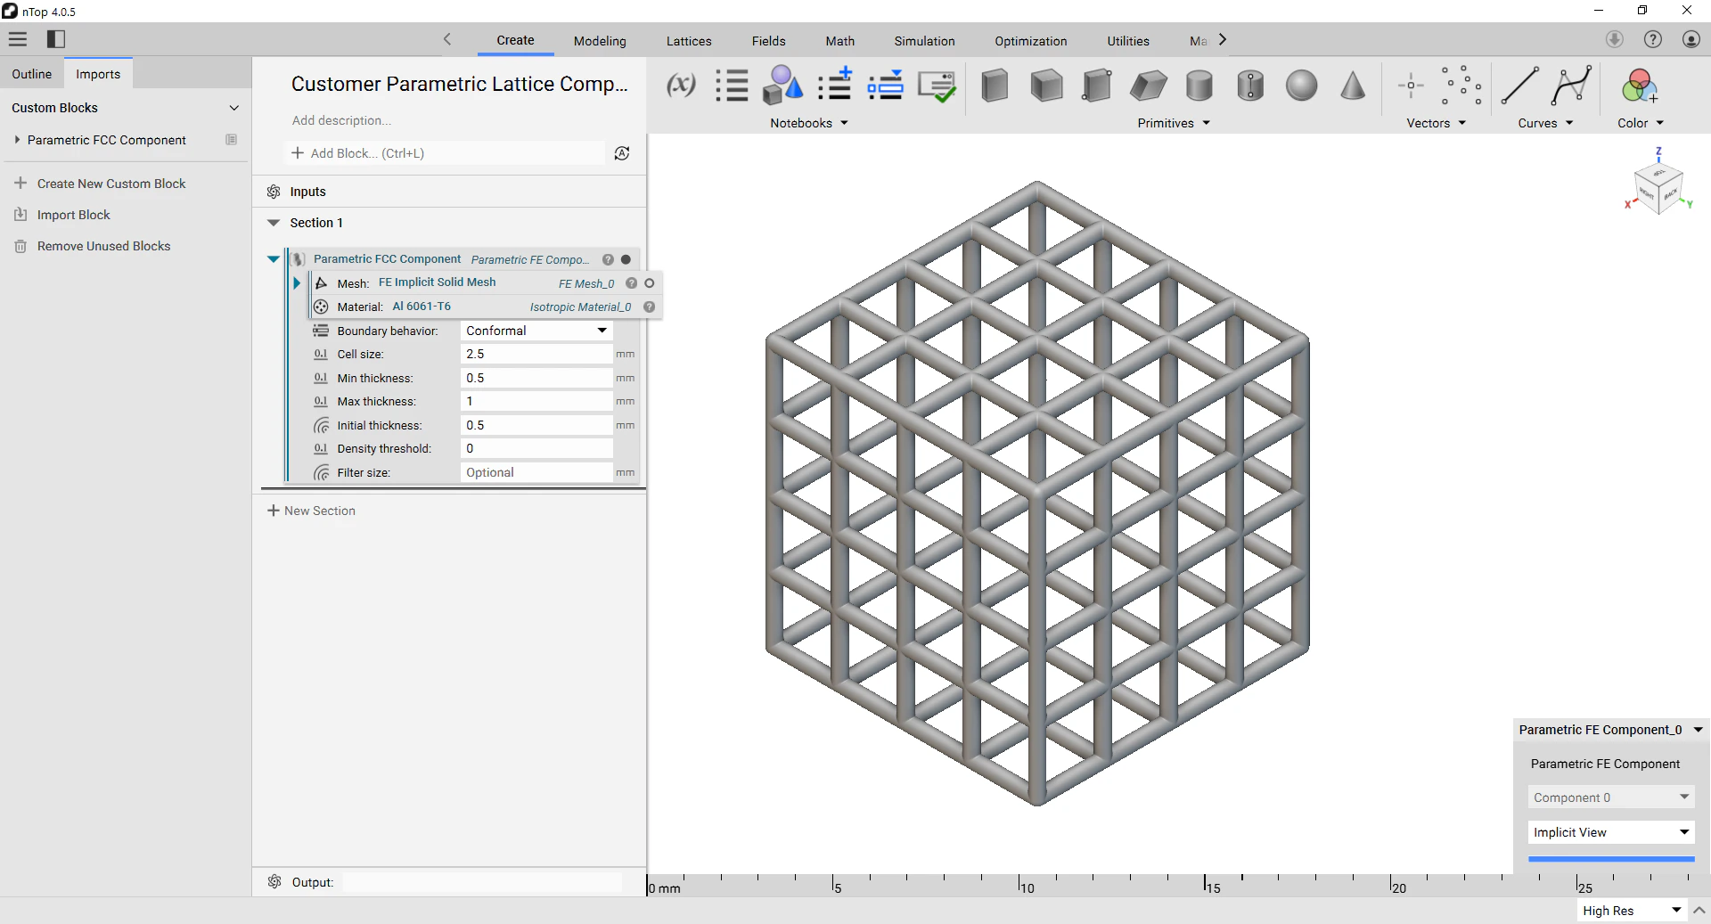
Task: Open the Implicit View dropdown
Action: [1610, 832]
